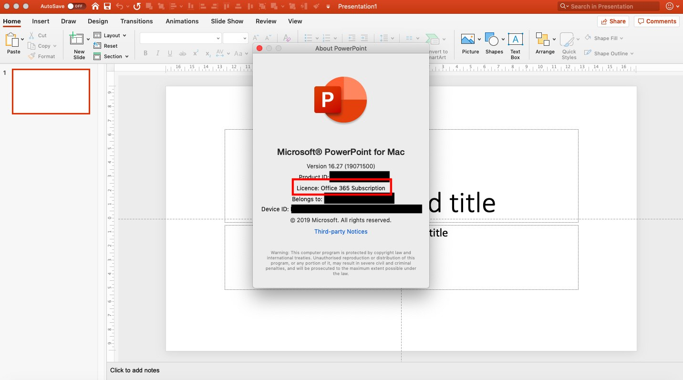Save the presentation with the floppy disk icon

[107, 6]
